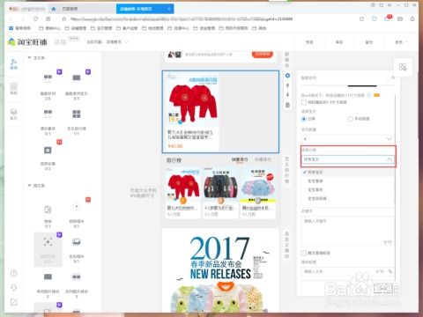The image size is (423, 317).
Task: Select the ¥60.00 red pajamas product card
Action: click(192, 112)
